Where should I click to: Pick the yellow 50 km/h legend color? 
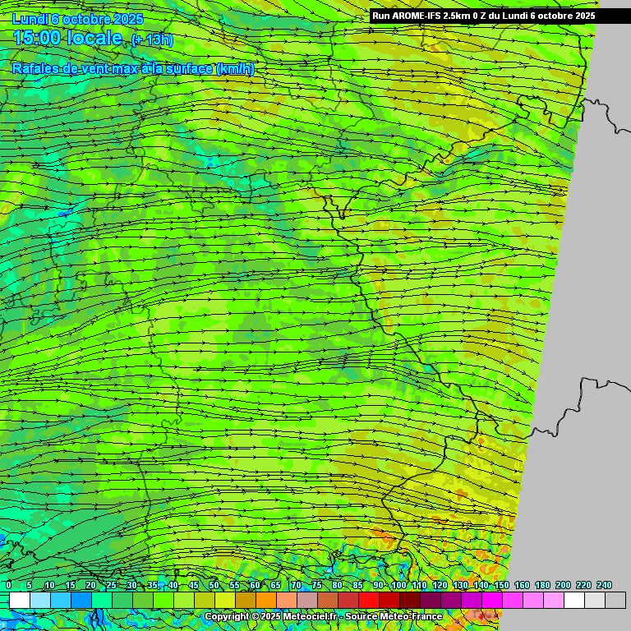224,601
